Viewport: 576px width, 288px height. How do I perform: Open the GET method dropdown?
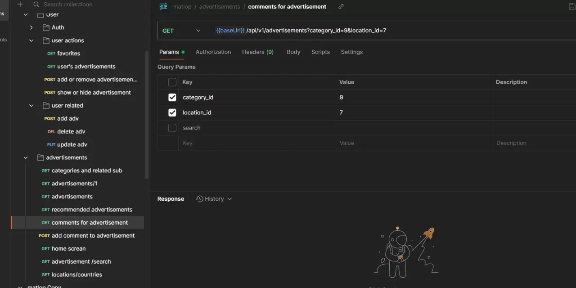(x=182, y=31)
